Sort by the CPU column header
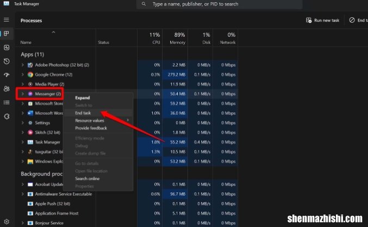The width and height of the screenshot is (368, 227). [150, 38]
